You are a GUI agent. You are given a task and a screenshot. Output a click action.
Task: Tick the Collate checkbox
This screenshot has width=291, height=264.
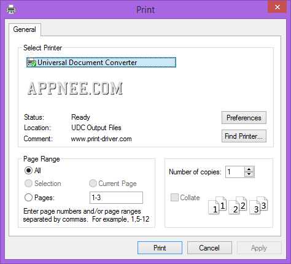coord(174,198)
